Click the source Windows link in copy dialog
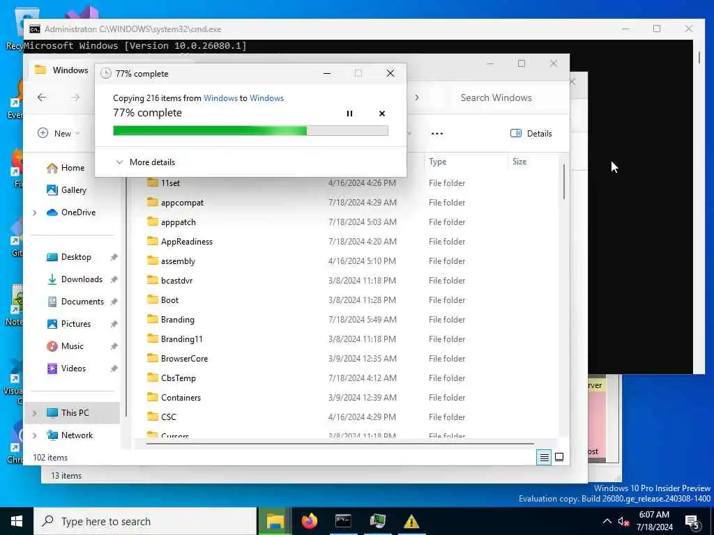The height and width of the screenshot is (535, 714). pos(220,98)
